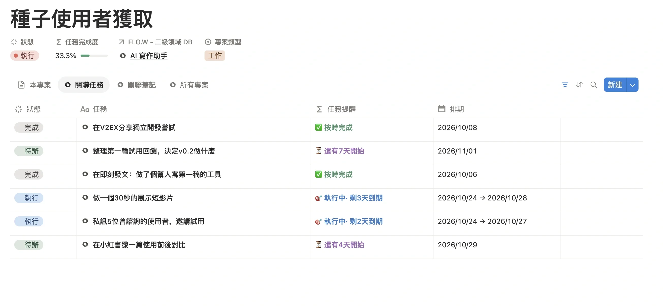663x306 pixels.
Task: Click the date 2026/11/01
Action: (457, 151)
